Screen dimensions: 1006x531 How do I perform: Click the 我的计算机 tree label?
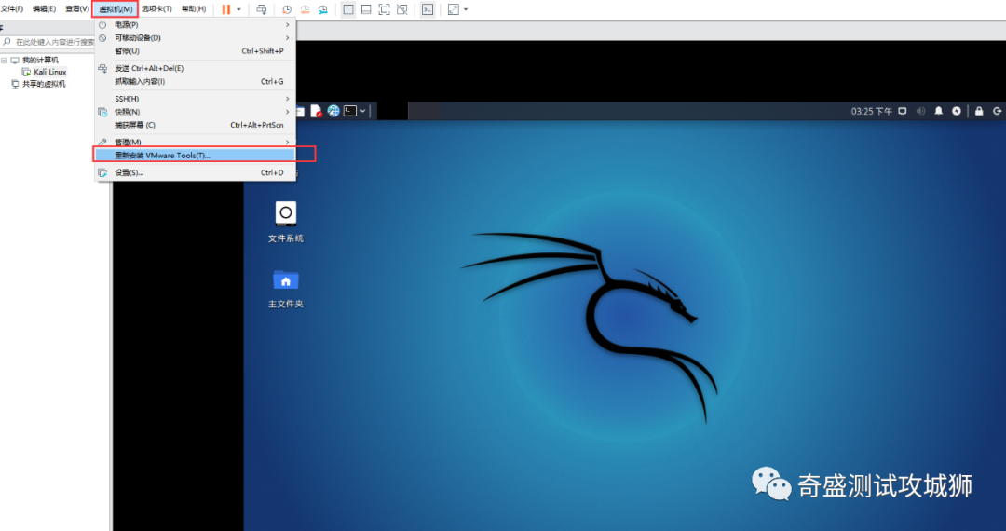[x=40, y=61]
